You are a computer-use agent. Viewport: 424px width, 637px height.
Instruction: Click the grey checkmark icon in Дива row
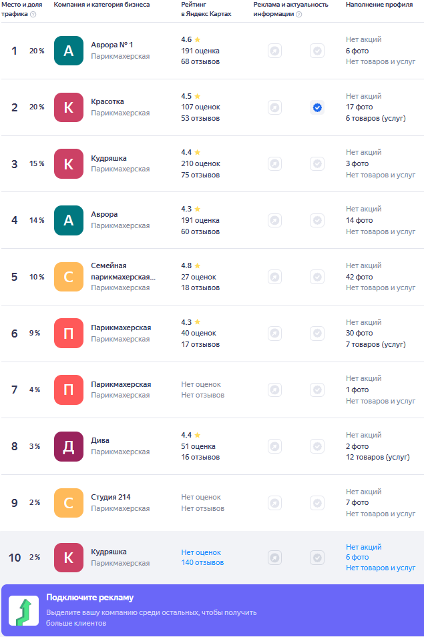317,446
